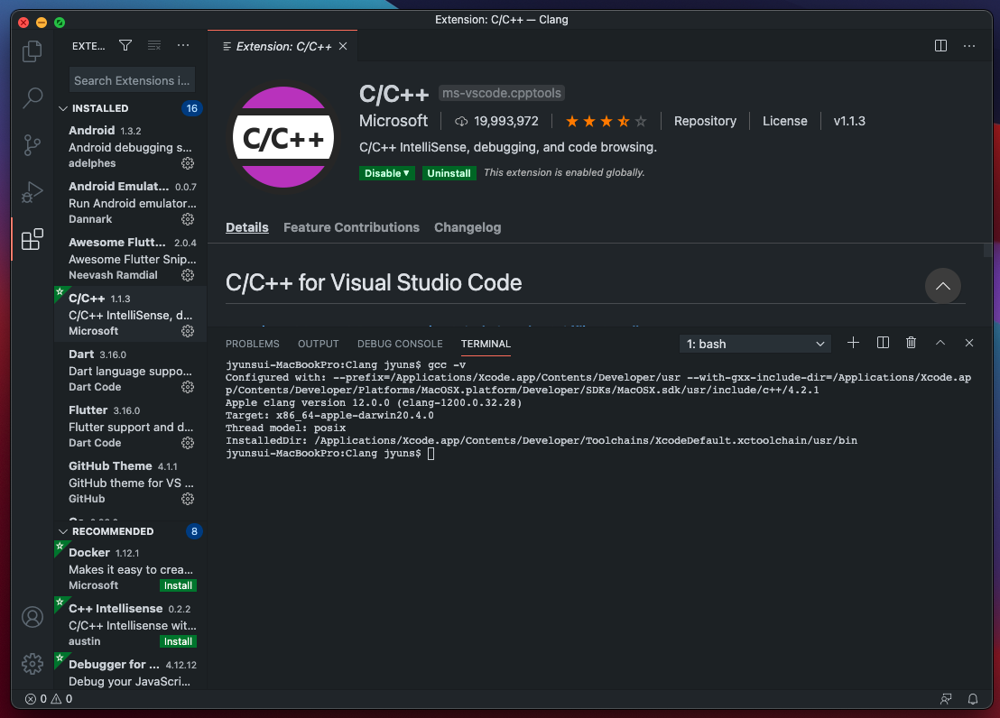The image size is (1000, 718).
Task: Open the PROBLEMS panel tab
Action: (x=253, y=344)
